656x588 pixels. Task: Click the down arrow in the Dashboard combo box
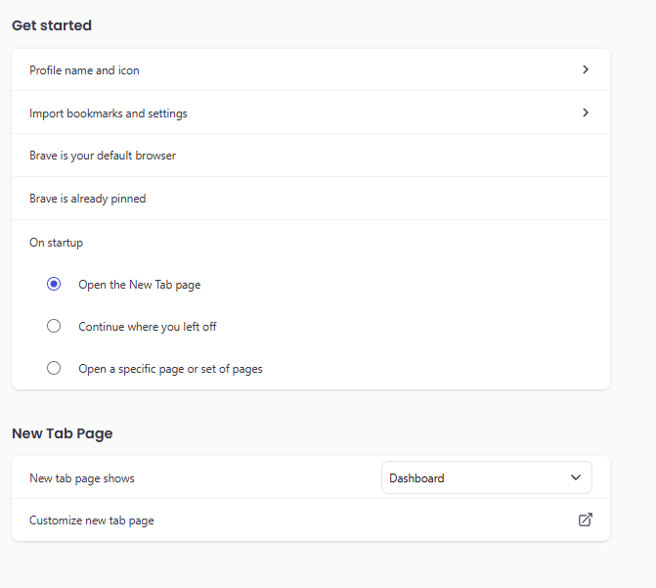coord(576,478)
